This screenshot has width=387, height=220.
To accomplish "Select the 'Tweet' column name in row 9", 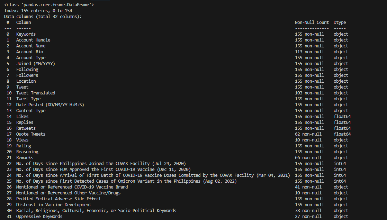I will [22, 87].
